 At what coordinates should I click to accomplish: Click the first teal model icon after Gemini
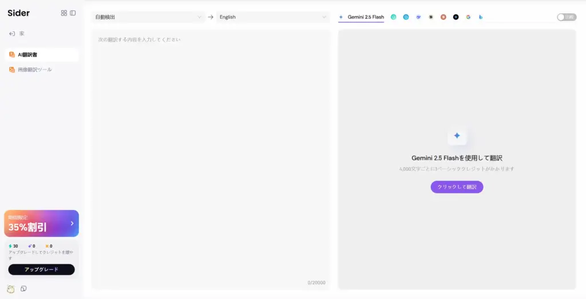pyautogui.click(x=394, y=17)
